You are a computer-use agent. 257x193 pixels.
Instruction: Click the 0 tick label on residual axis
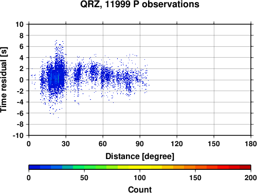[21, 80]
